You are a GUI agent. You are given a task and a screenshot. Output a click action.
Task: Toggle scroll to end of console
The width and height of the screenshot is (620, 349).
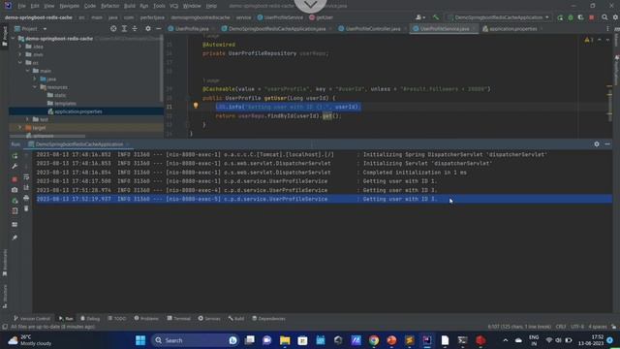click(x=26, y=187)
